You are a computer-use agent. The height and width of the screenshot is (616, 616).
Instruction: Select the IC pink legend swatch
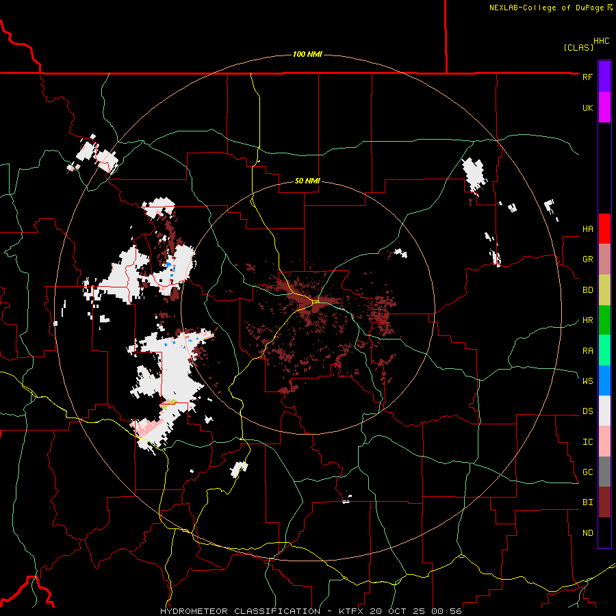click(x=604, y=441)
